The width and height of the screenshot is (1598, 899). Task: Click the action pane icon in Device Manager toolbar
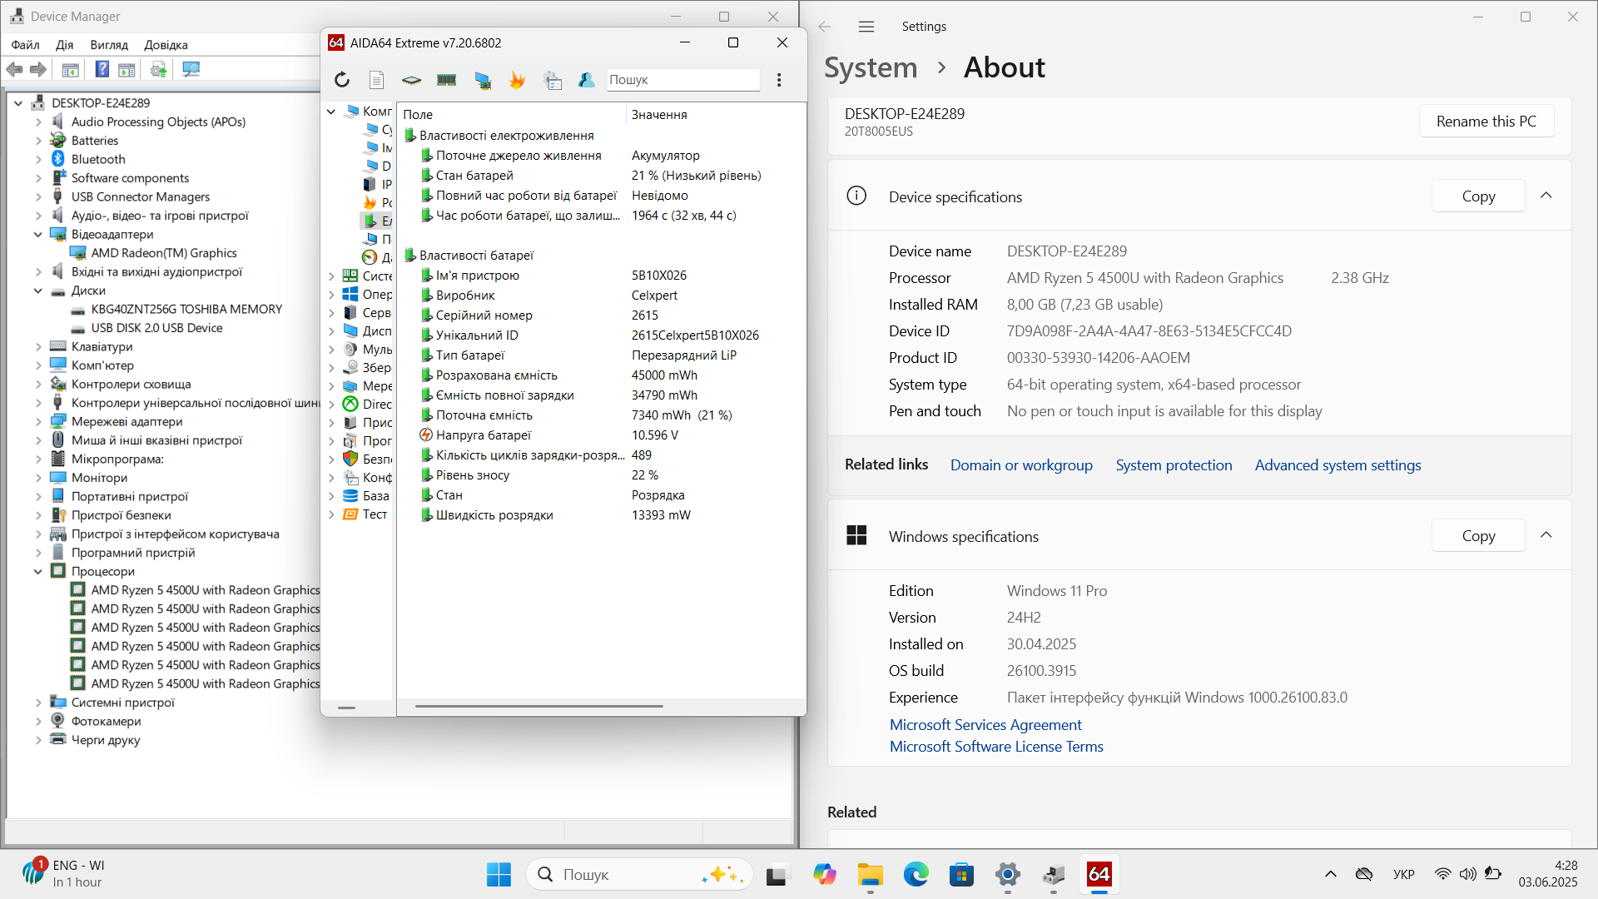click(127, 70)
